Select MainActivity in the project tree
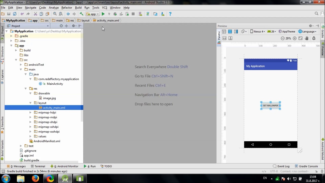The image size is (325, 183). point(55,84)
